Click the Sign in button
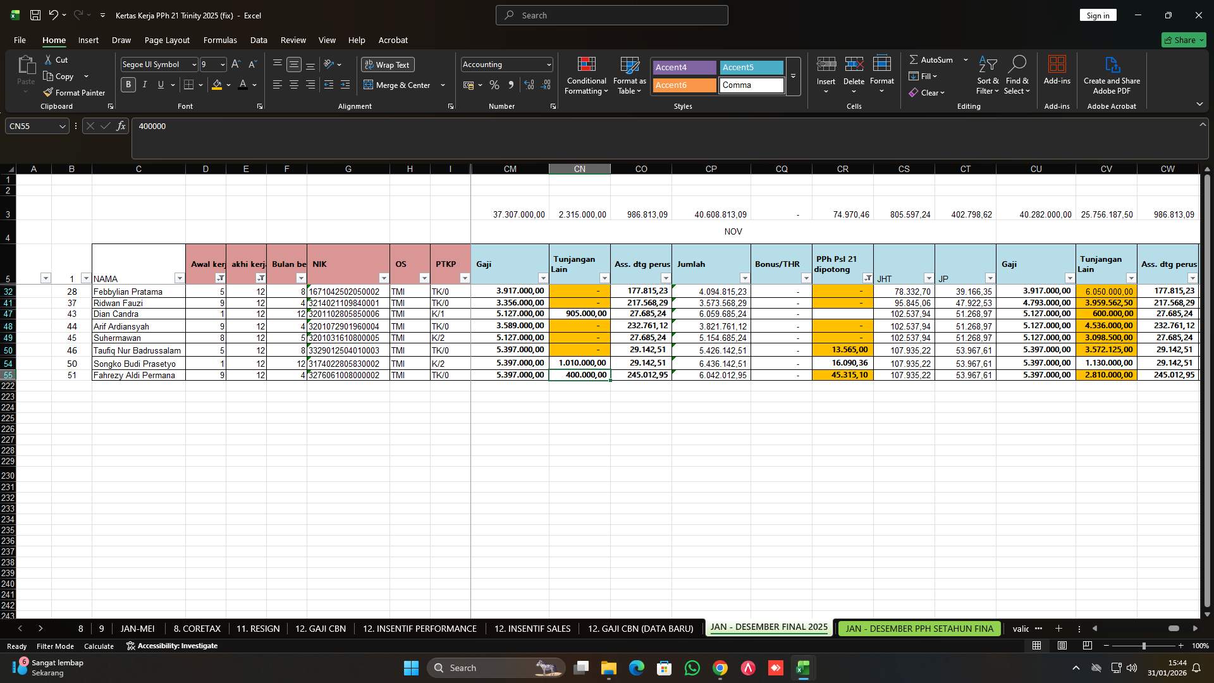1214x683 pixels. point(1097,15)
